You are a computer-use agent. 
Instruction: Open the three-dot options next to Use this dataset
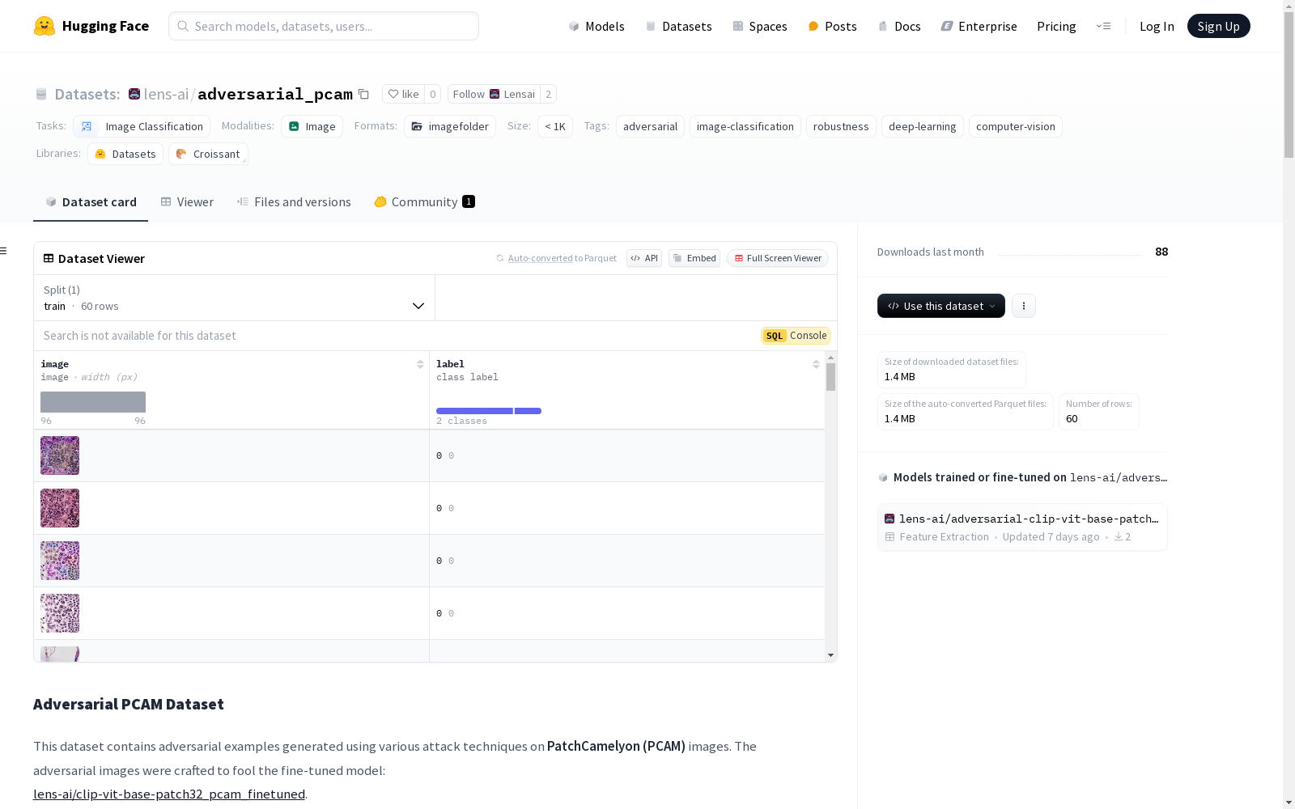click(x=1024, y=306)
